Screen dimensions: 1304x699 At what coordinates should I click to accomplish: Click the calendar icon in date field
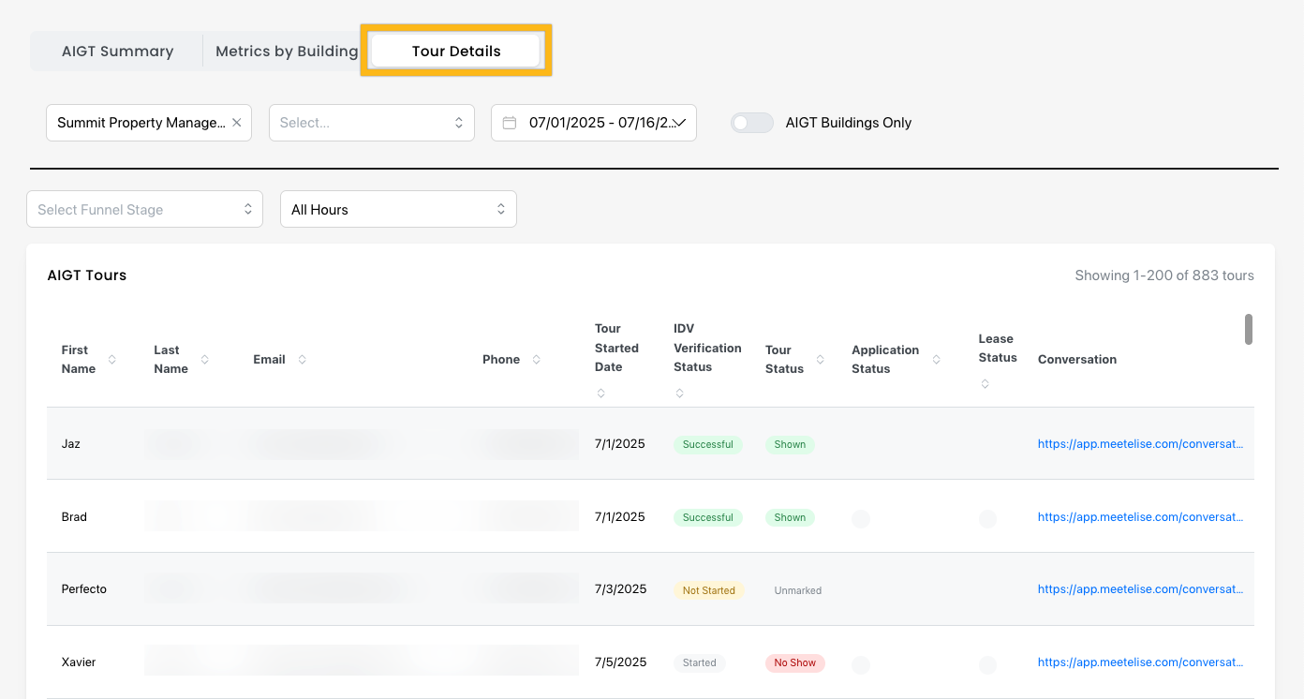click(x=510, y=123)
